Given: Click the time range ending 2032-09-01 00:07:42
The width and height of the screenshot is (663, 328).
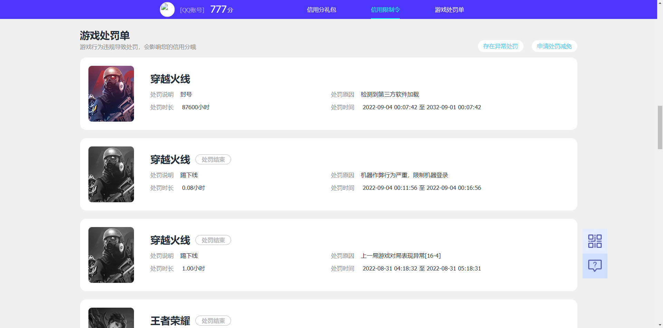Looking at the screenshot, I should (x=422, y=107).
